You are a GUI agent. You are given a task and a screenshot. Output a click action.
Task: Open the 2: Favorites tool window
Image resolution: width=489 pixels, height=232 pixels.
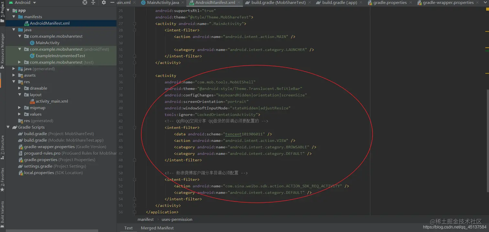pyautogui.click(x=3, y=180)
